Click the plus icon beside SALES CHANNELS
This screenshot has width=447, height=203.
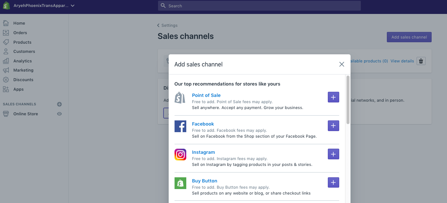tap(59, 104)
